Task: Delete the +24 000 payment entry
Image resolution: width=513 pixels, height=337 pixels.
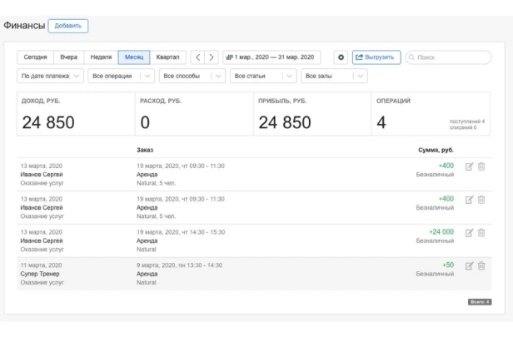Action: point(481,233)
